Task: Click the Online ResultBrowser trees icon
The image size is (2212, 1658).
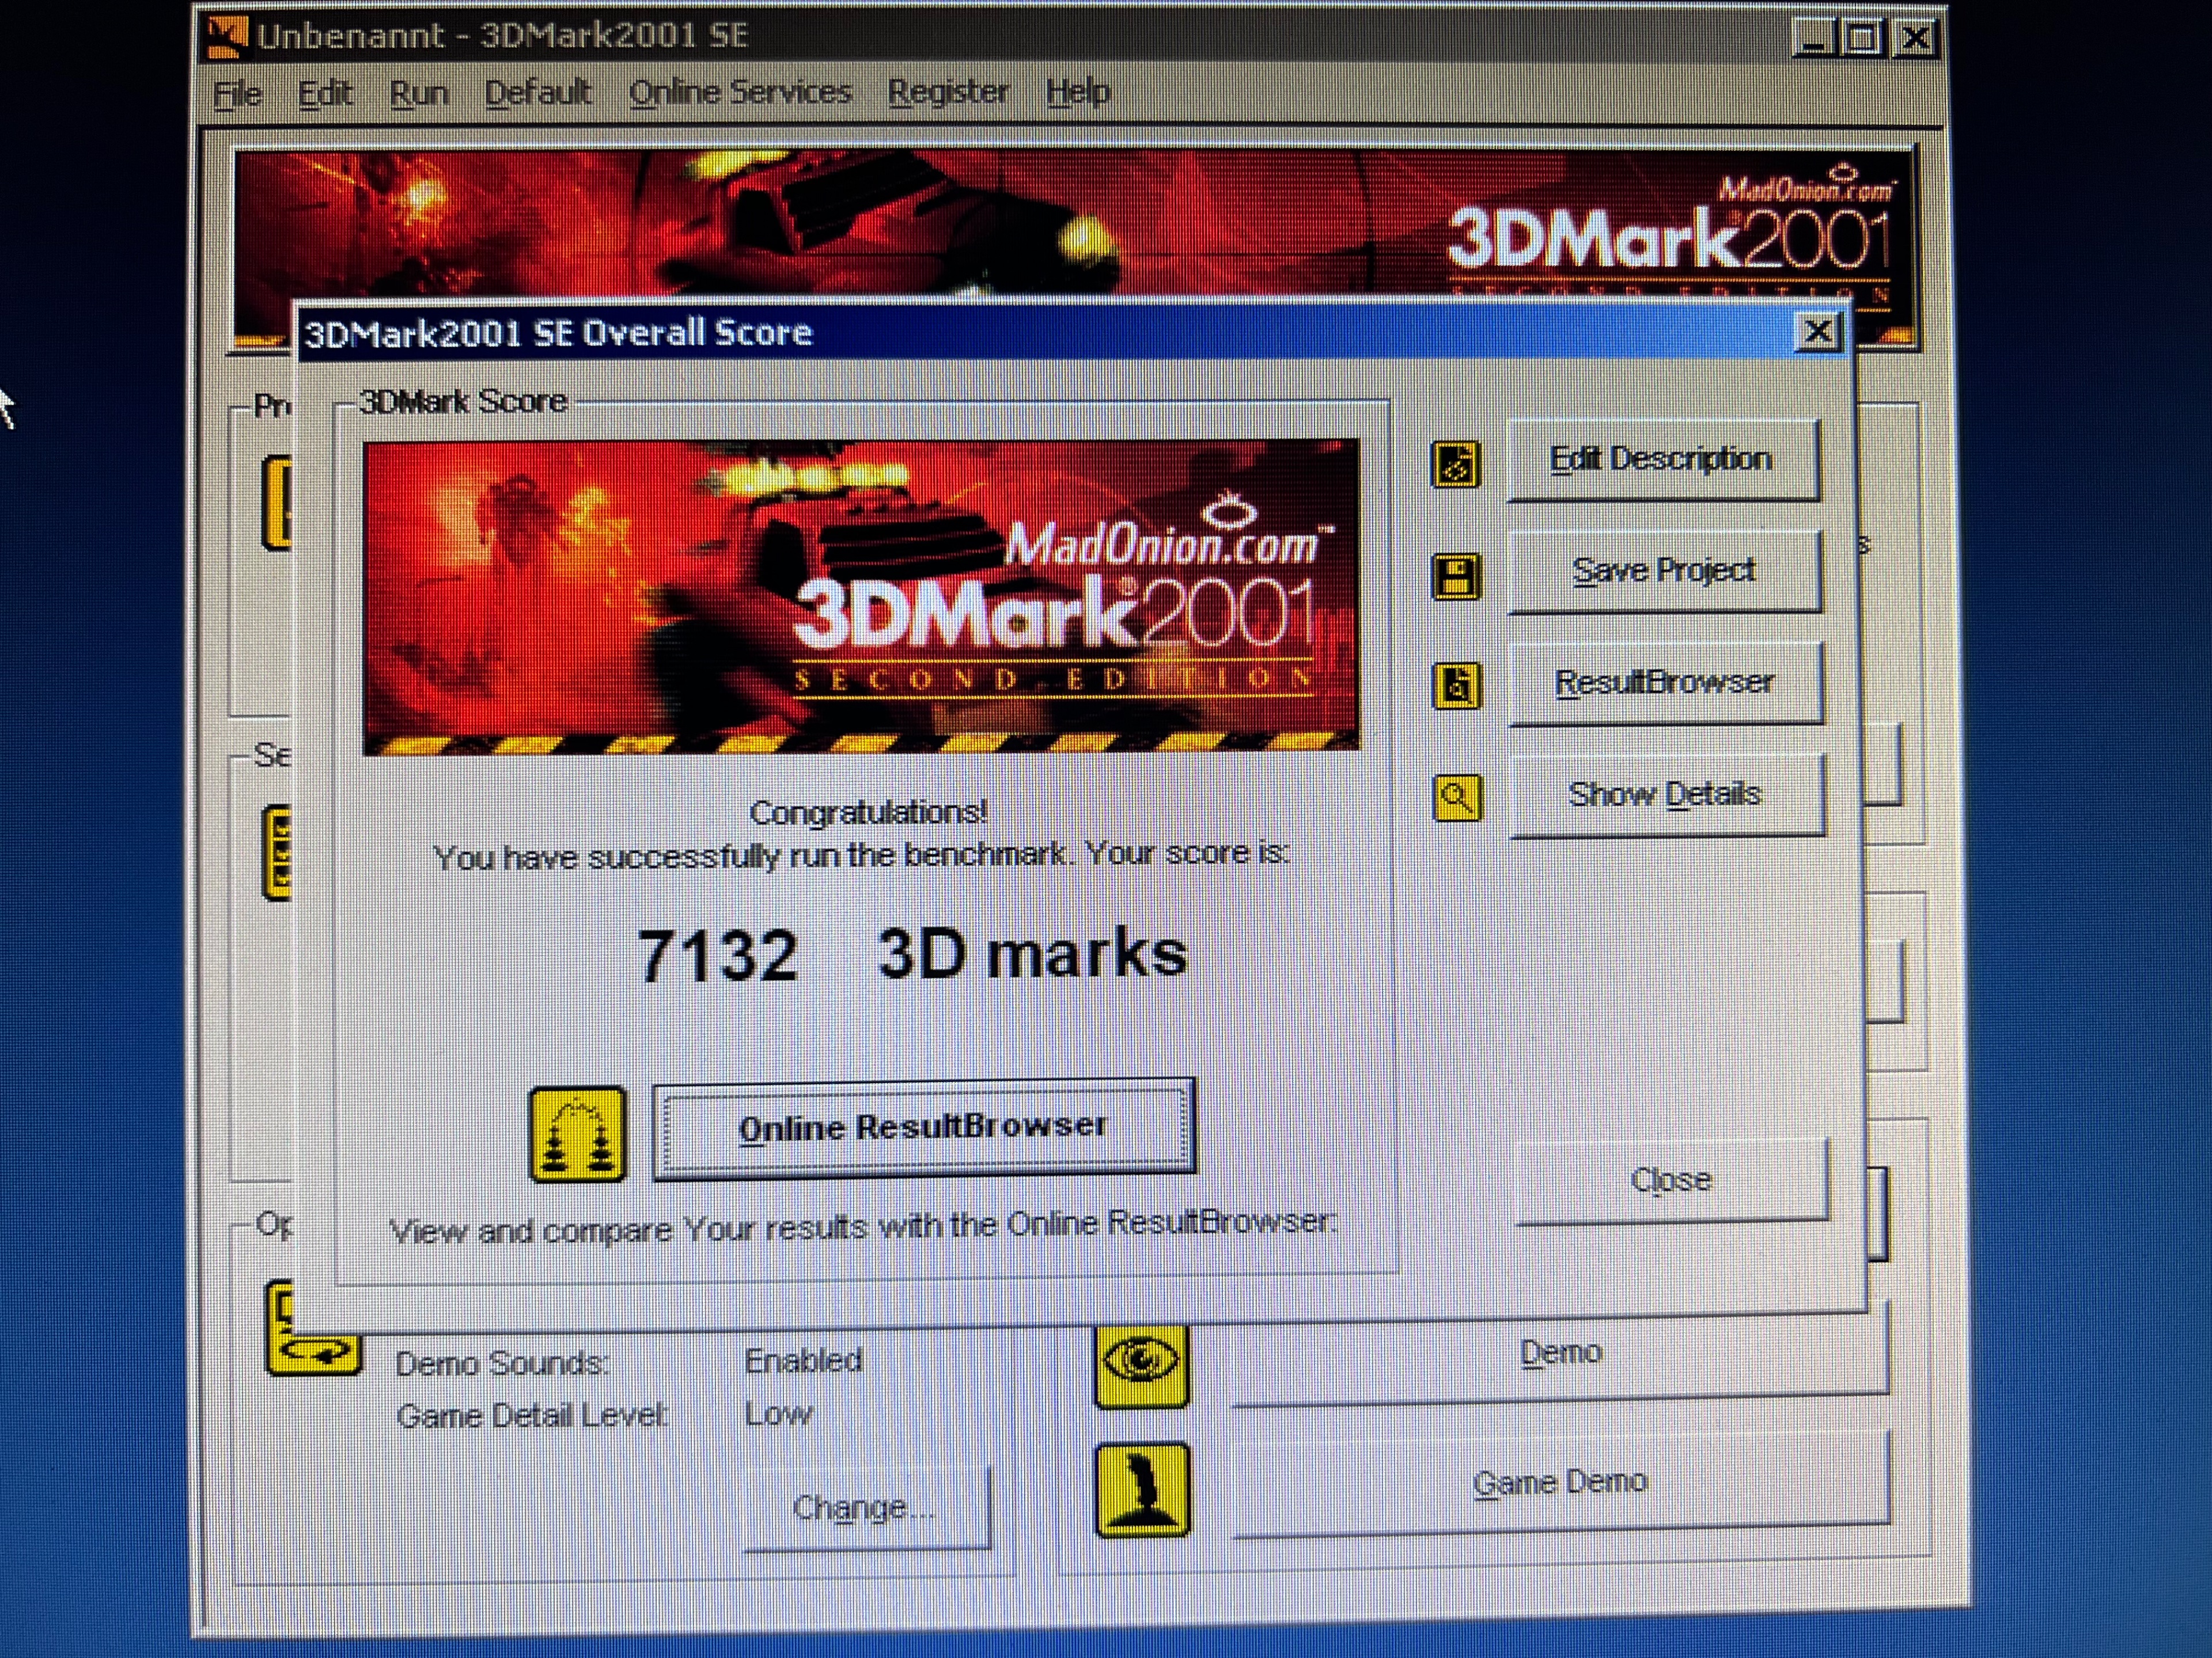Action: point(577,1134)
